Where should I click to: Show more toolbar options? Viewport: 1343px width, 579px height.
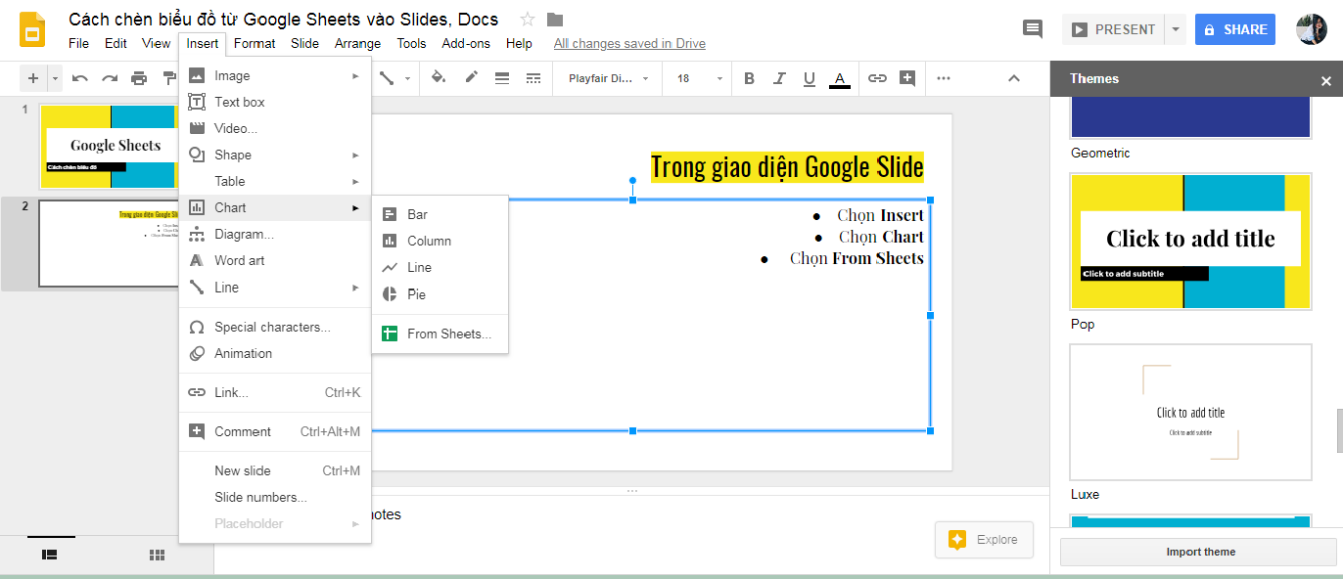(x=944, y=78)
